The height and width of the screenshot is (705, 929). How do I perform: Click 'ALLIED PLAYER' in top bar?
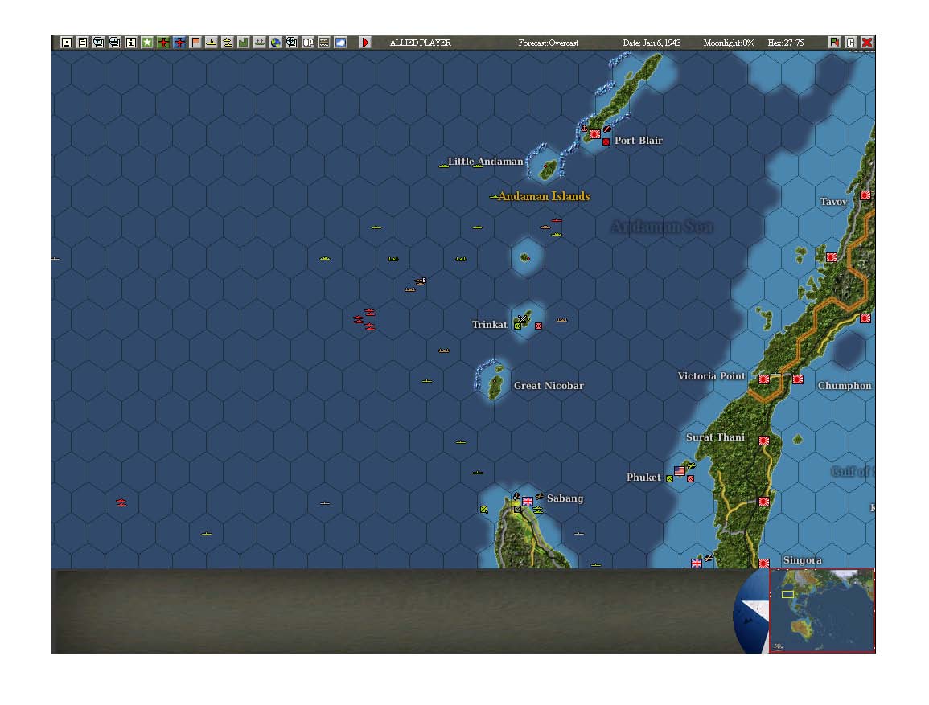421,43
